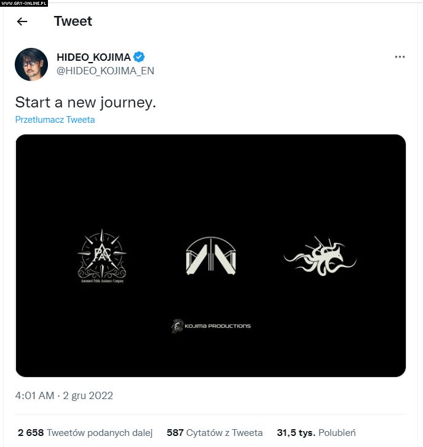This screenshot has height=447, width=423.
Task: Open the attached black tweet image
Action: [x=210, y=184]
